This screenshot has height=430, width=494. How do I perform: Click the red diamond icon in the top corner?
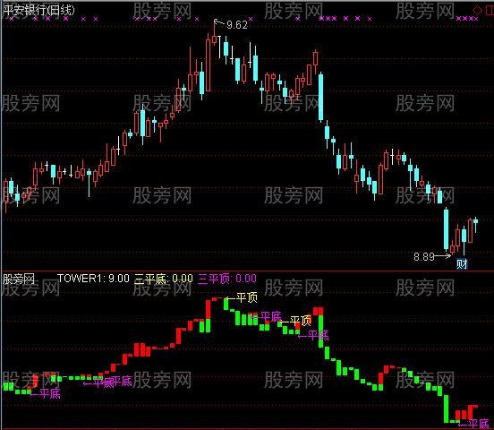pos(478,11)
